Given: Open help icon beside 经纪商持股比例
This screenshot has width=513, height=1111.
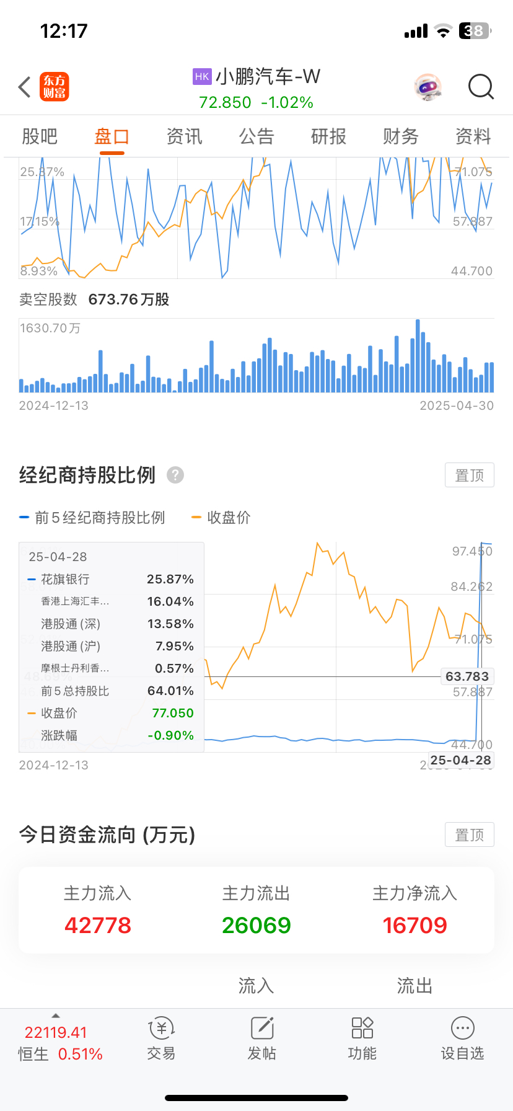Looking at the screenshot, I should pyautogui.click(x=175, y=475).
